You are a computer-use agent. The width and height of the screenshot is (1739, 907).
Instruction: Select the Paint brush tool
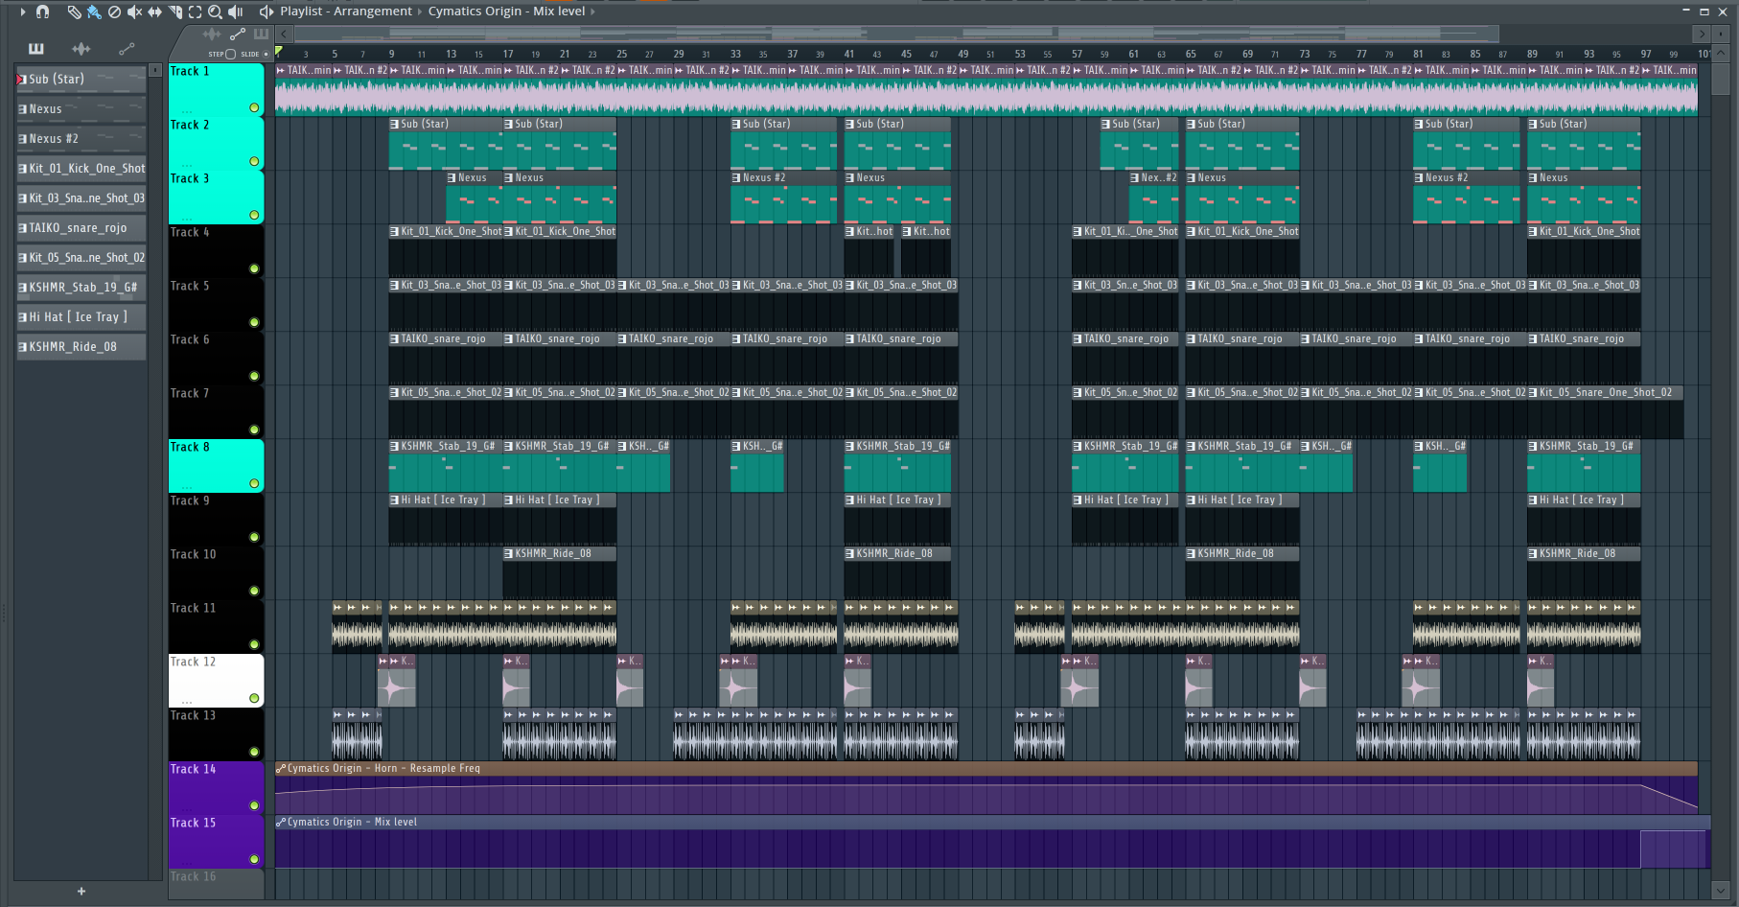(94, 12)
